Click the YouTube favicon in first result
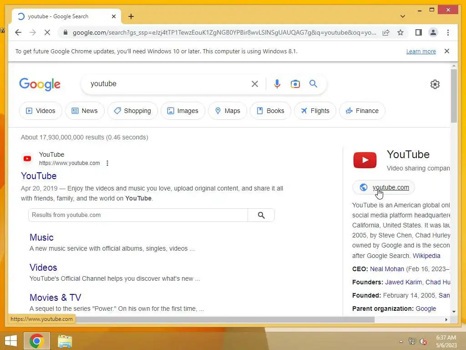This screenshot has width=466, height=350. (27, 159)
